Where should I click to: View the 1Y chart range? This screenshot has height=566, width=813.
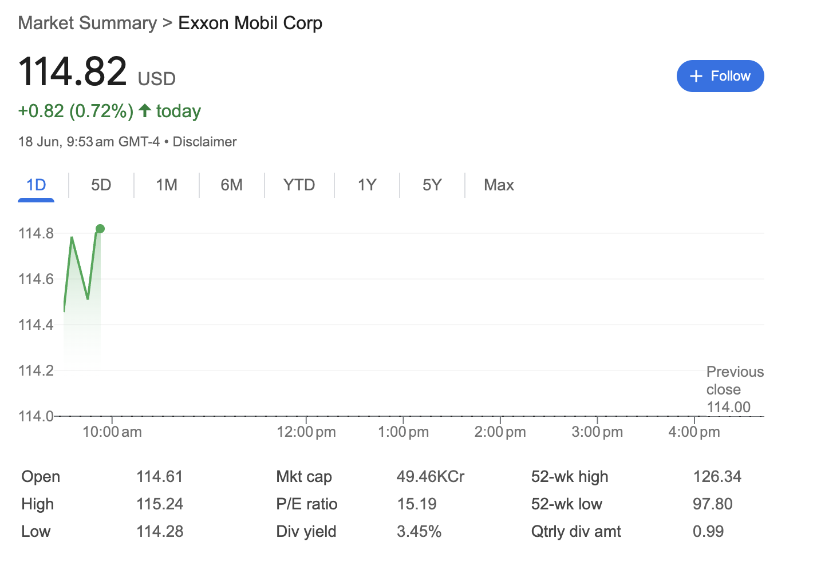[367, 185]
